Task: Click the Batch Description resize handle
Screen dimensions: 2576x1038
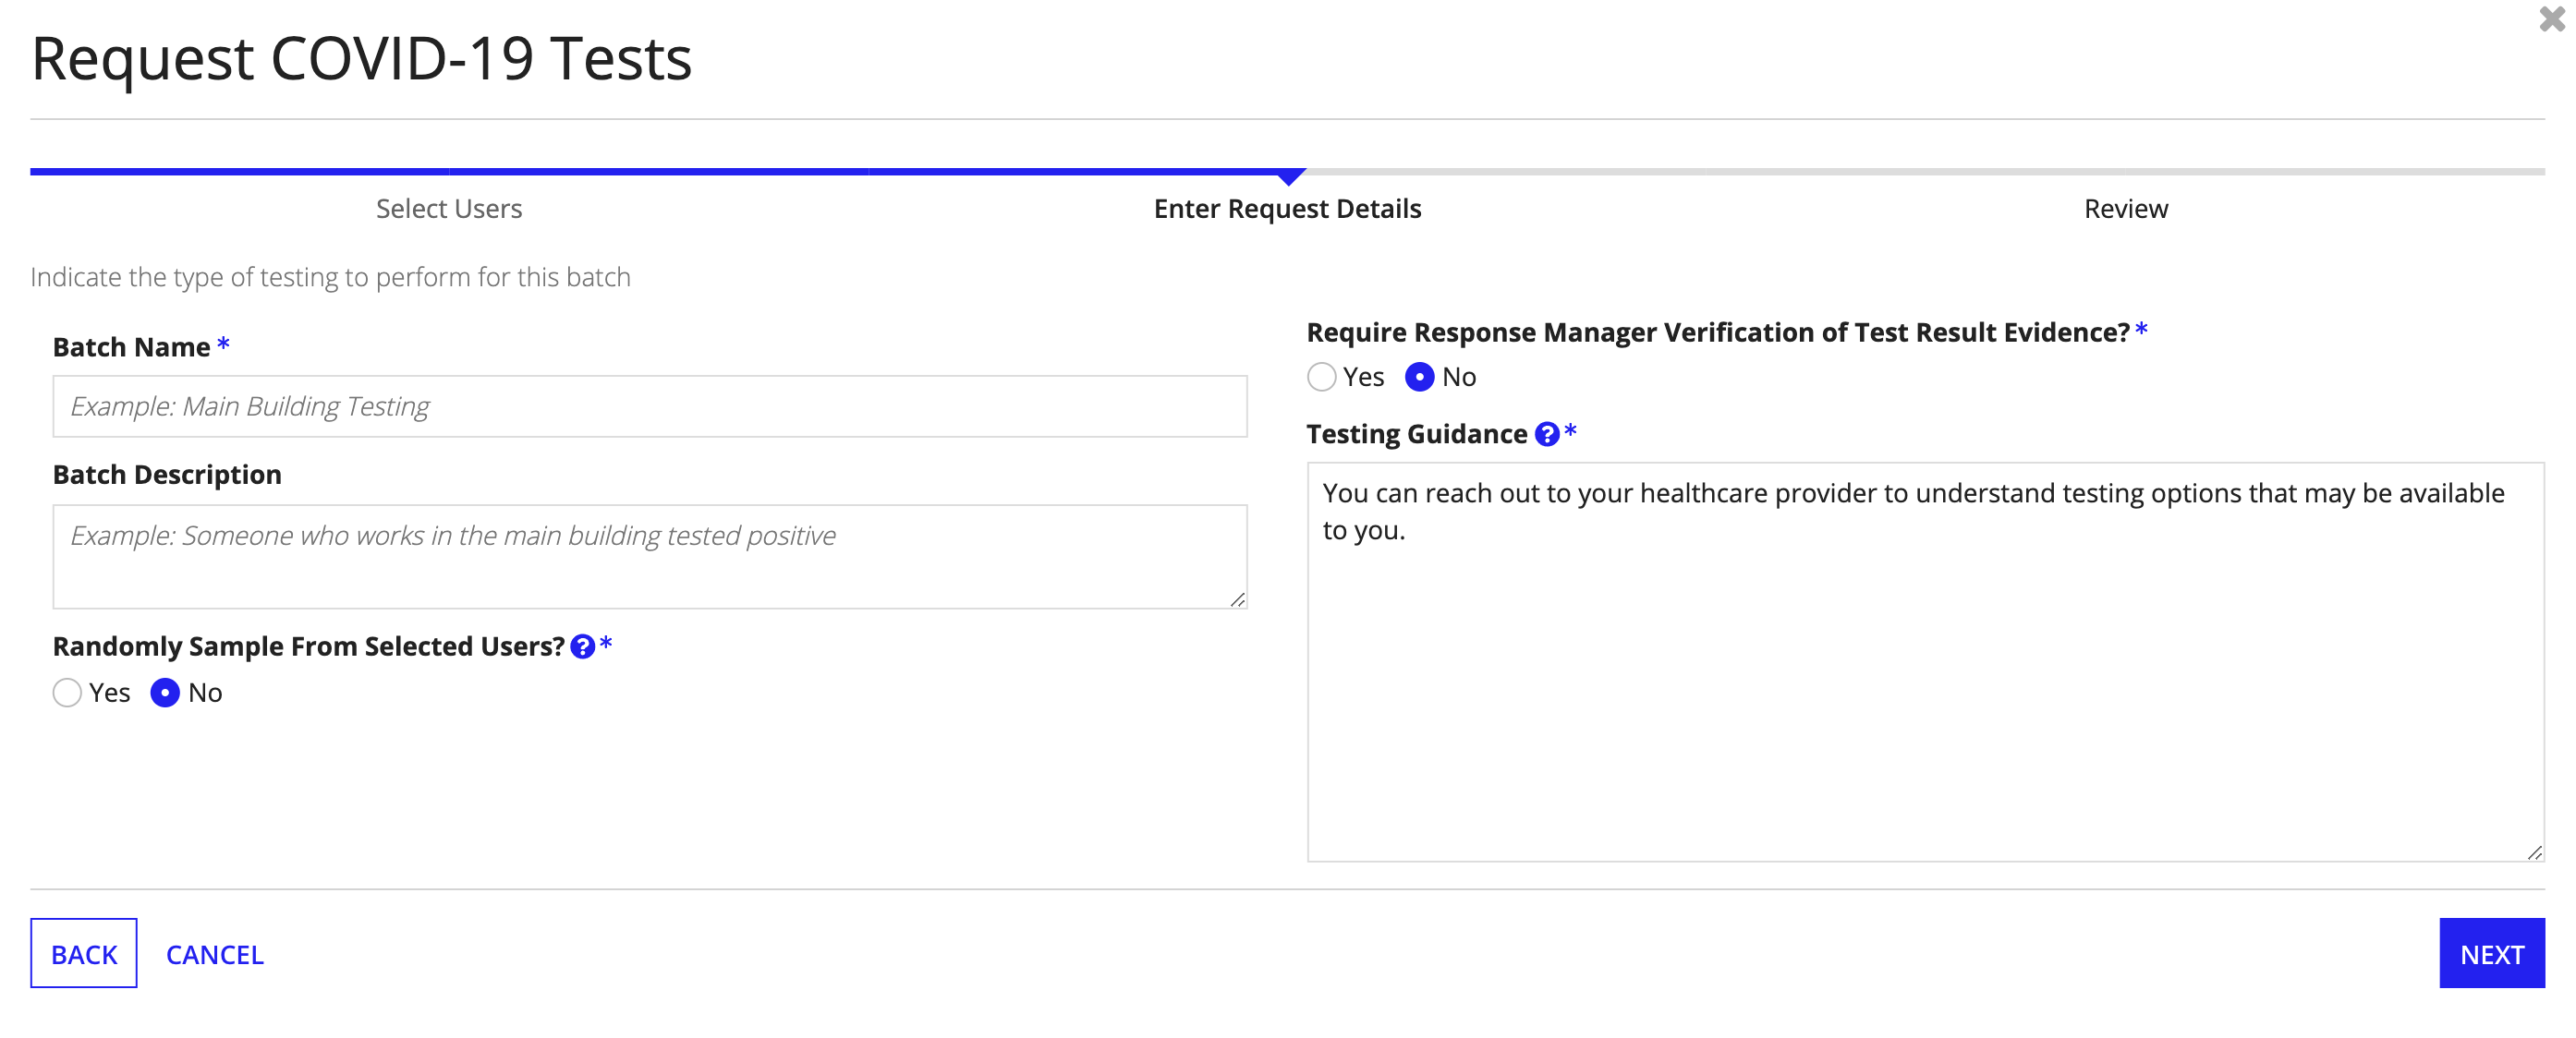Action: click(x=1238, y=599)
